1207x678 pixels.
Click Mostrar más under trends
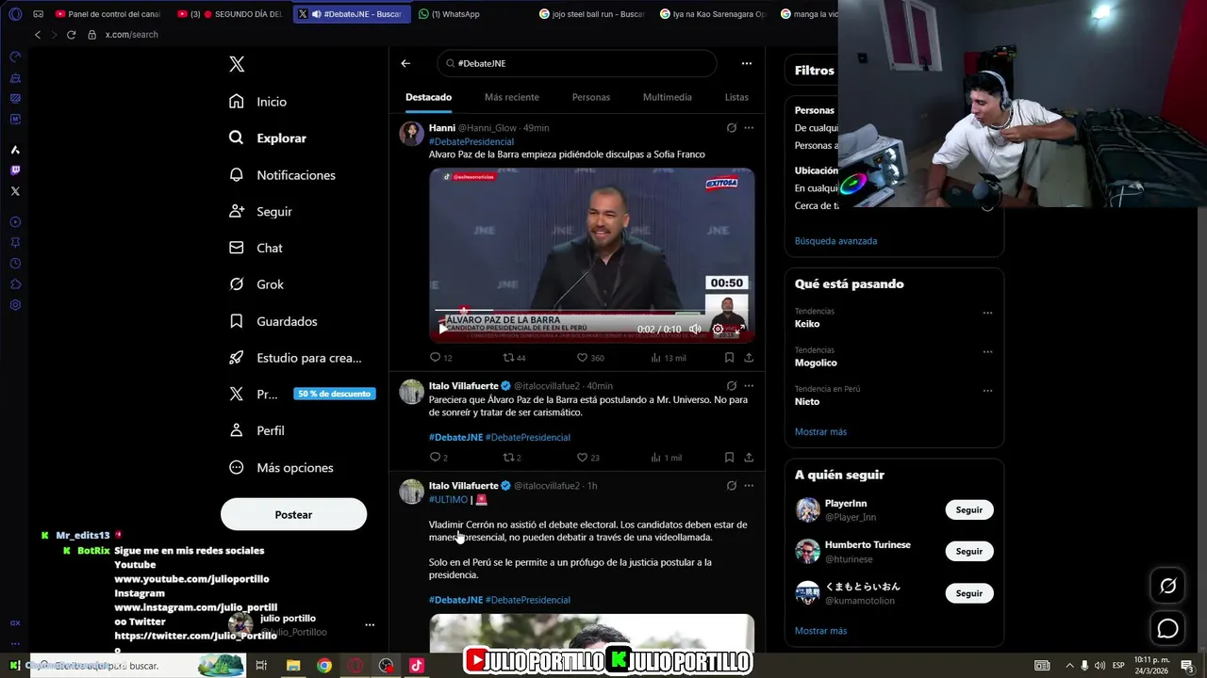(x=820, y=431)
